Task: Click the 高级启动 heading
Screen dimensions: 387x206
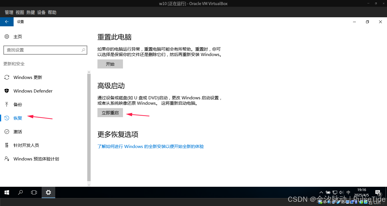Action: pyautogui.click(x=111, y=86)
